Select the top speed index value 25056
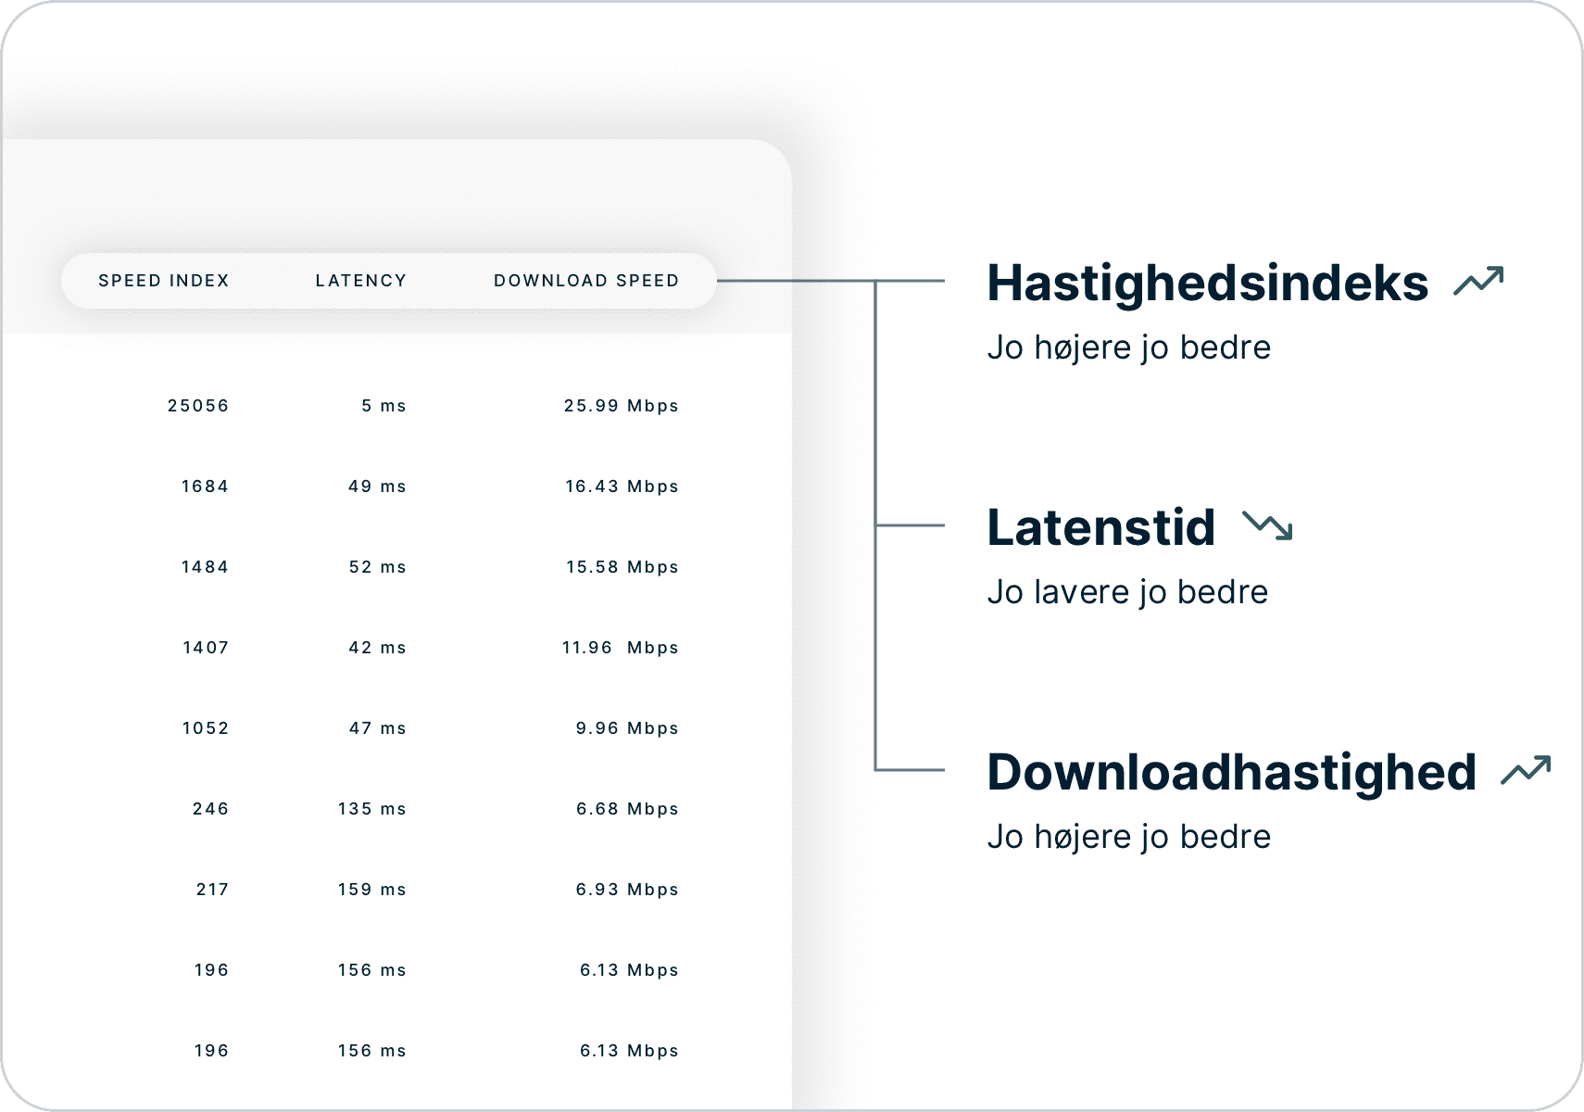The image size is (1584, 1112). [x=198, y=405]
